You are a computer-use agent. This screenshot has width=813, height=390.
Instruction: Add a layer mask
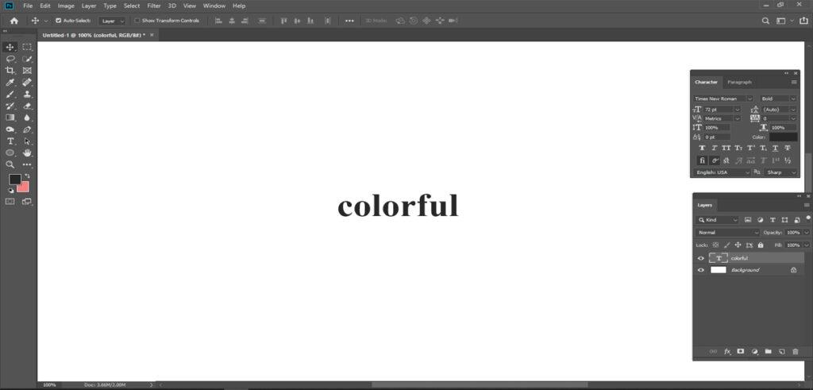pyautogui.click(x=741, y=352)
